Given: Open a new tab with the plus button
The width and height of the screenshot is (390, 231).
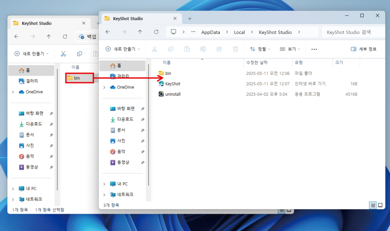Looking at the screenshot, I should pos(190,19).
